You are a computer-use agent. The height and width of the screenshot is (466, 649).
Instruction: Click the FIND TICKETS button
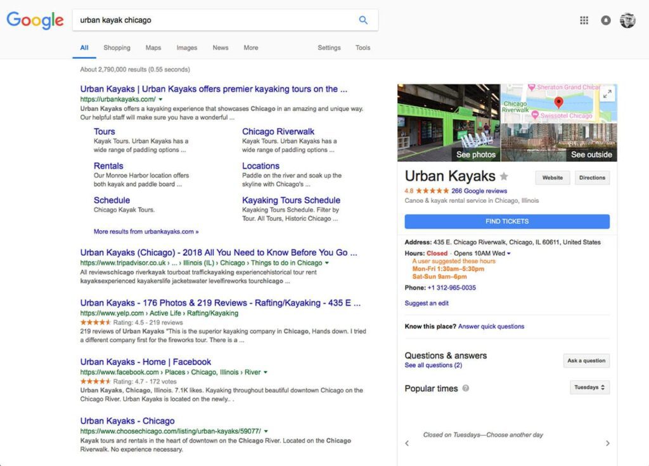click(x=507, y=221)
